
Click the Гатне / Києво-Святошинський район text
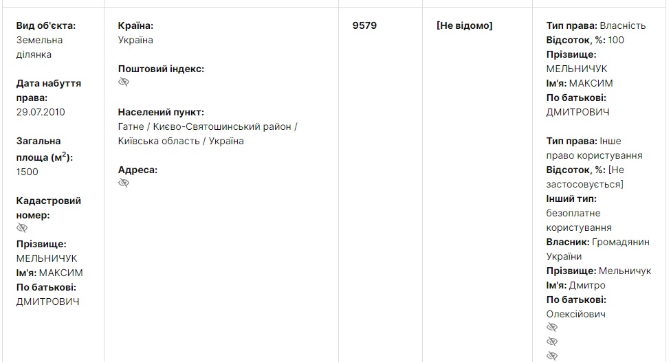pyautogui.click(x=207, y=126)
